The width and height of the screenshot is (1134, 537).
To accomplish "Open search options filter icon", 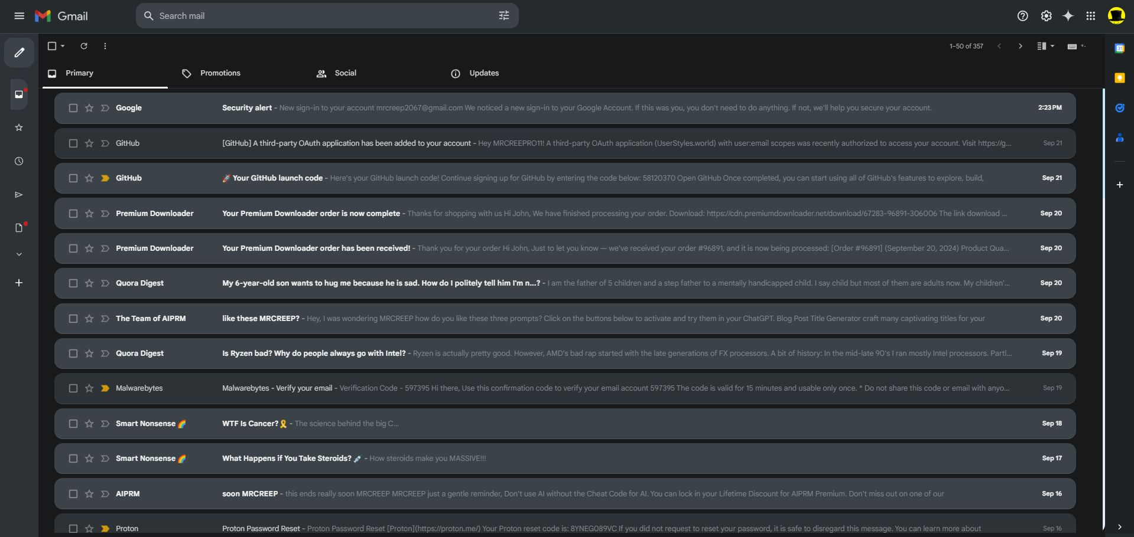I will point(504,16).
